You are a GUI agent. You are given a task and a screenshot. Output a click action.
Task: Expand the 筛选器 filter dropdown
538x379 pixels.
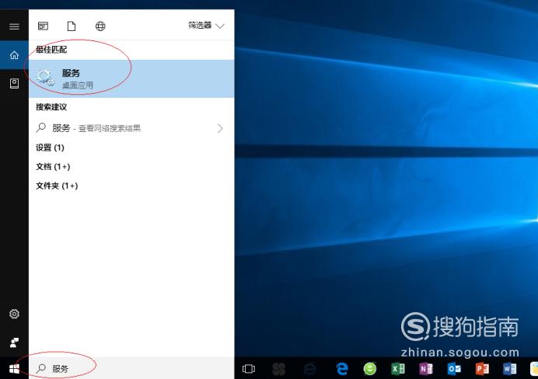(x=206, y=26)
